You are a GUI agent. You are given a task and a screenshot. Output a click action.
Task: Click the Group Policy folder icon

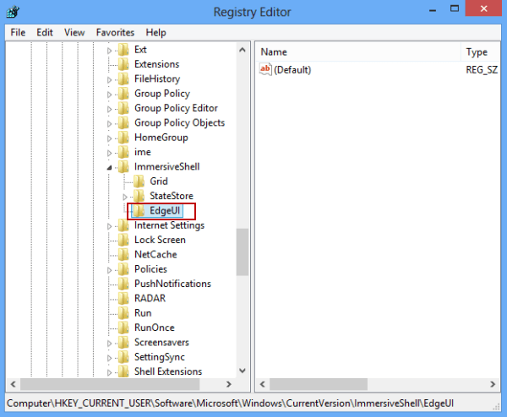pyautogui.click(x=123, y=94)
